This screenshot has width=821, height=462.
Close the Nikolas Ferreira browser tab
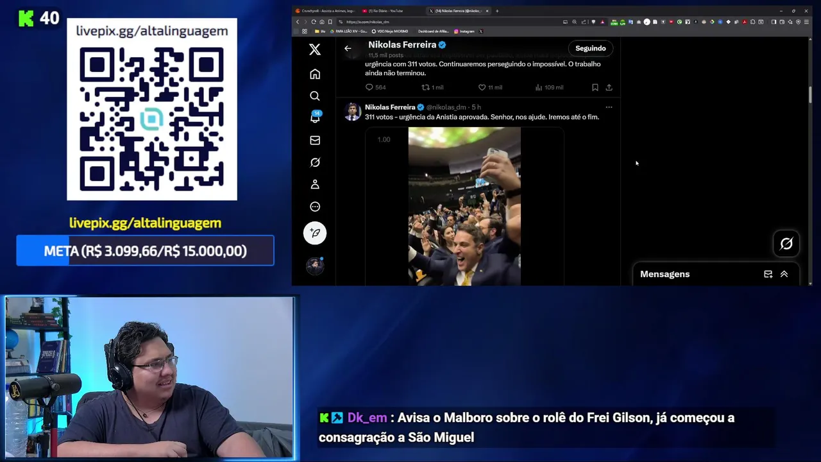(x=487, y=11)
